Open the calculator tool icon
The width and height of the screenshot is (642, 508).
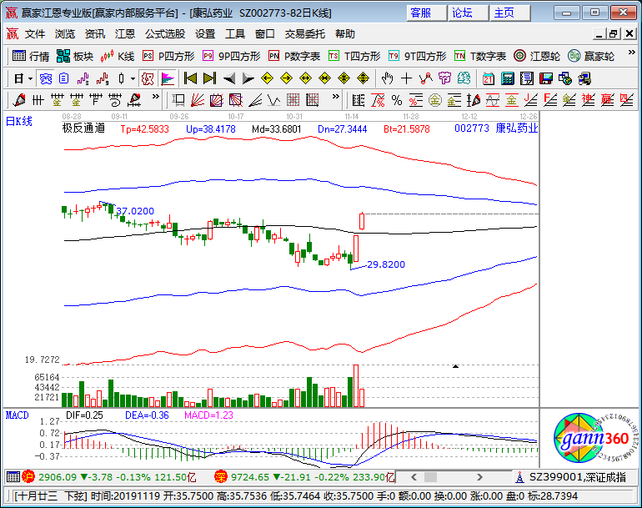507,78
